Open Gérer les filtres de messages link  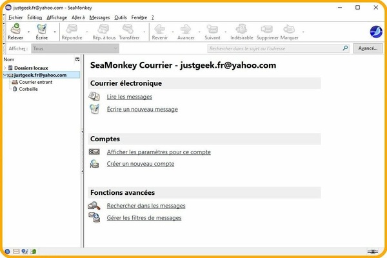144,218
